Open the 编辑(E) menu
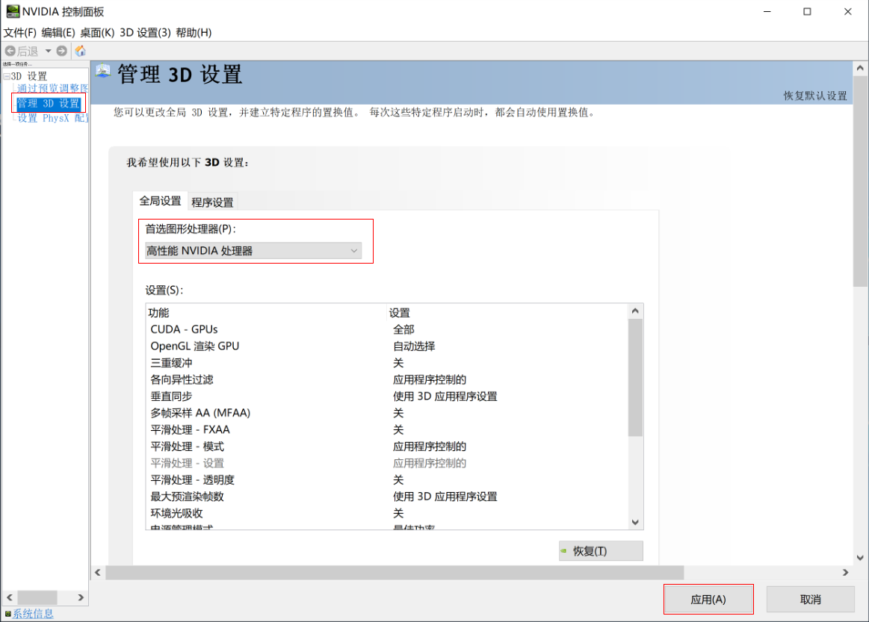Screen dimensions: 869x622 pyautogui.click(x=58, y=33)
